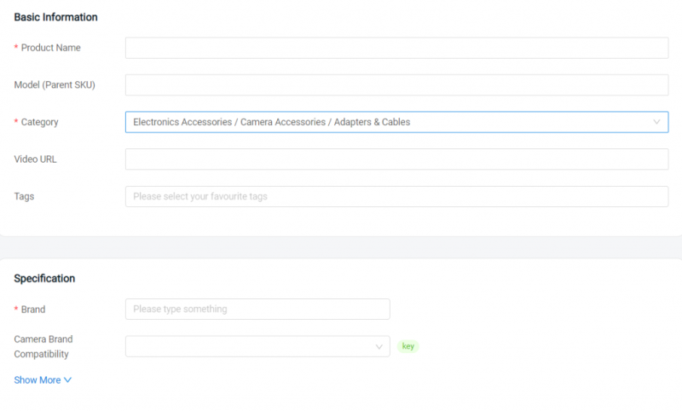Viewport: 682px width, 411px height.
Task: Click the Category dropdown chevron arrow
Action: click(x=656, y=122)
